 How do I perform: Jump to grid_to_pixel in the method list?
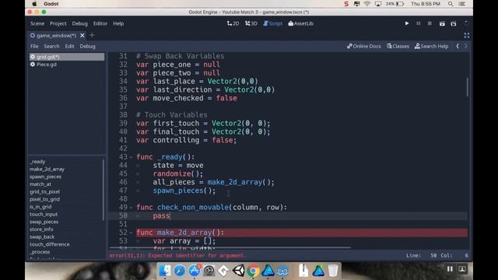coord(44,192)
